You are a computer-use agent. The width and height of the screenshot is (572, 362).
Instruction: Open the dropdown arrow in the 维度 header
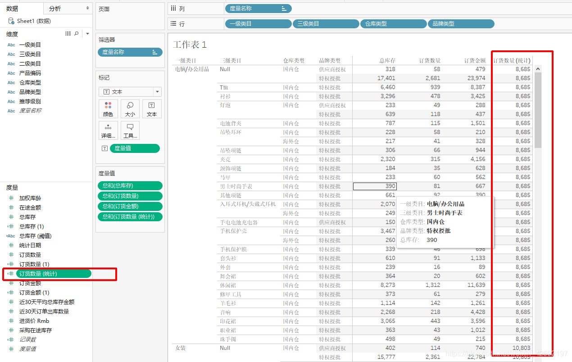coord(87,34)
